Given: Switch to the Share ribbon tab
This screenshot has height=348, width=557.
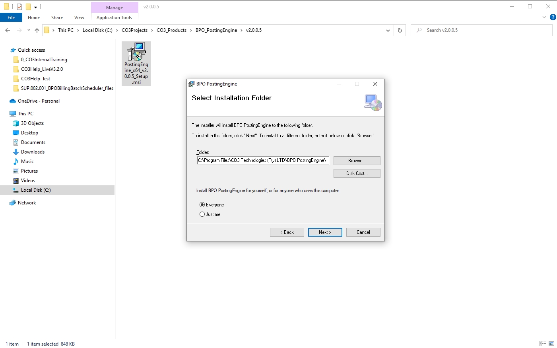Looking at the screenshot, I should pos(57,17).
